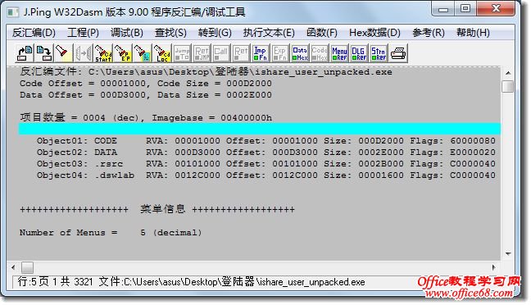
Task: Click the 'Data Offset = 000D3000' line
Action: coord(146,95)
